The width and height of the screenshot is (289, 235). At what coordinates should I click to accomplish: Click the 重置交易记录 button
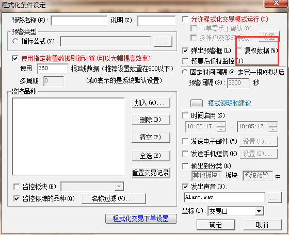coord(151,173)
